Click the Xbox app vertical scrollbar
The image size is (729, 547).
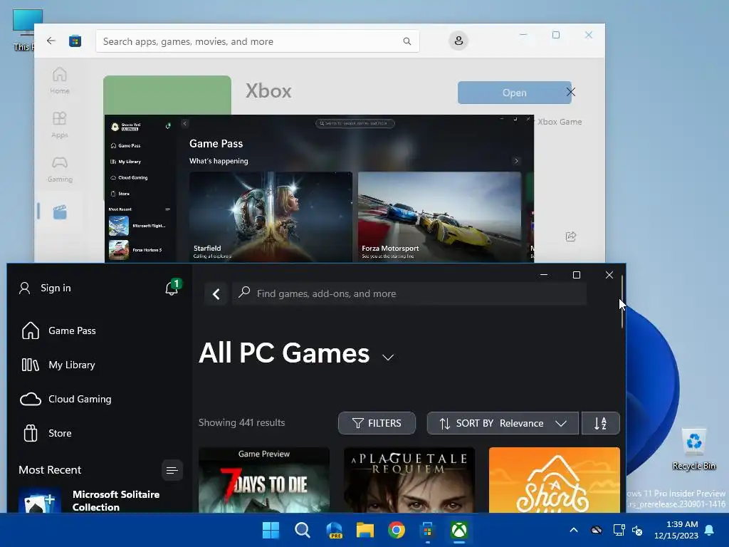click(x=622, y=301)
